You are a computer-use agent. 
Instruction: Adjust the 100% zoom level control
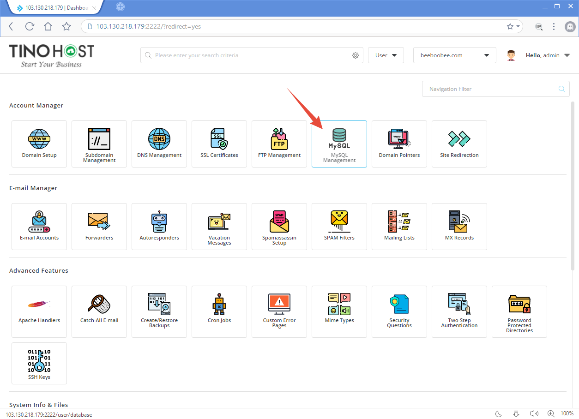[567, 413]
